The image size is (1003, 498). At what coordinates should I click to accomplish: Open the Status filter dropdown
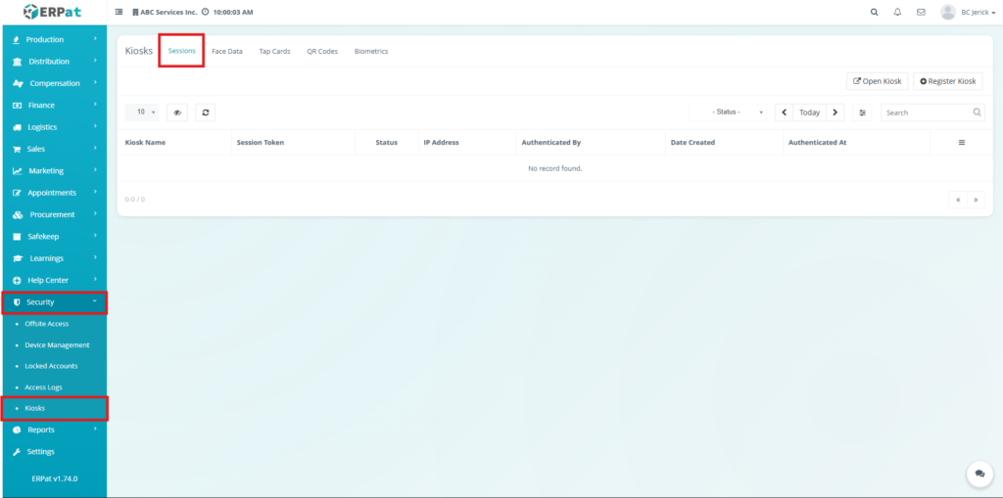(x=728, y=113)
